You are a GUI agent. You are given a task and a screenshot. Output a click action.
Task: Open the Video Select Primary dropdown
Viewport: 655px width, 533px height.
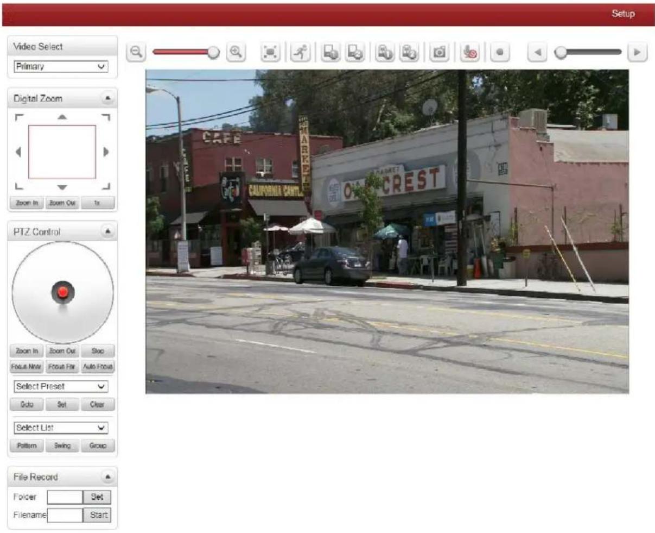coord(60,67)
